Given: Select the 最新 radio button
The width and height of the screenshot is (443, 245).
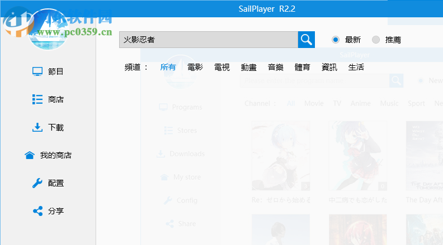Looking at the screenshot, I should [x=336, y=40].
